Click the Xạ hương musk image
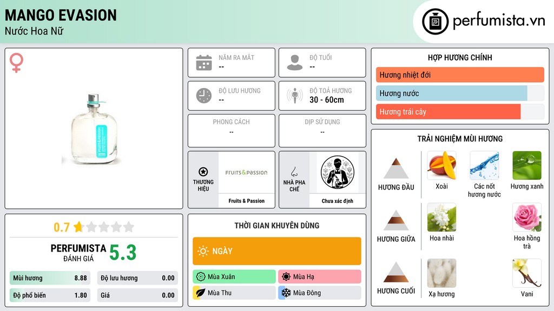This screenshot has width=554, height=311. (x=441, y=273)
